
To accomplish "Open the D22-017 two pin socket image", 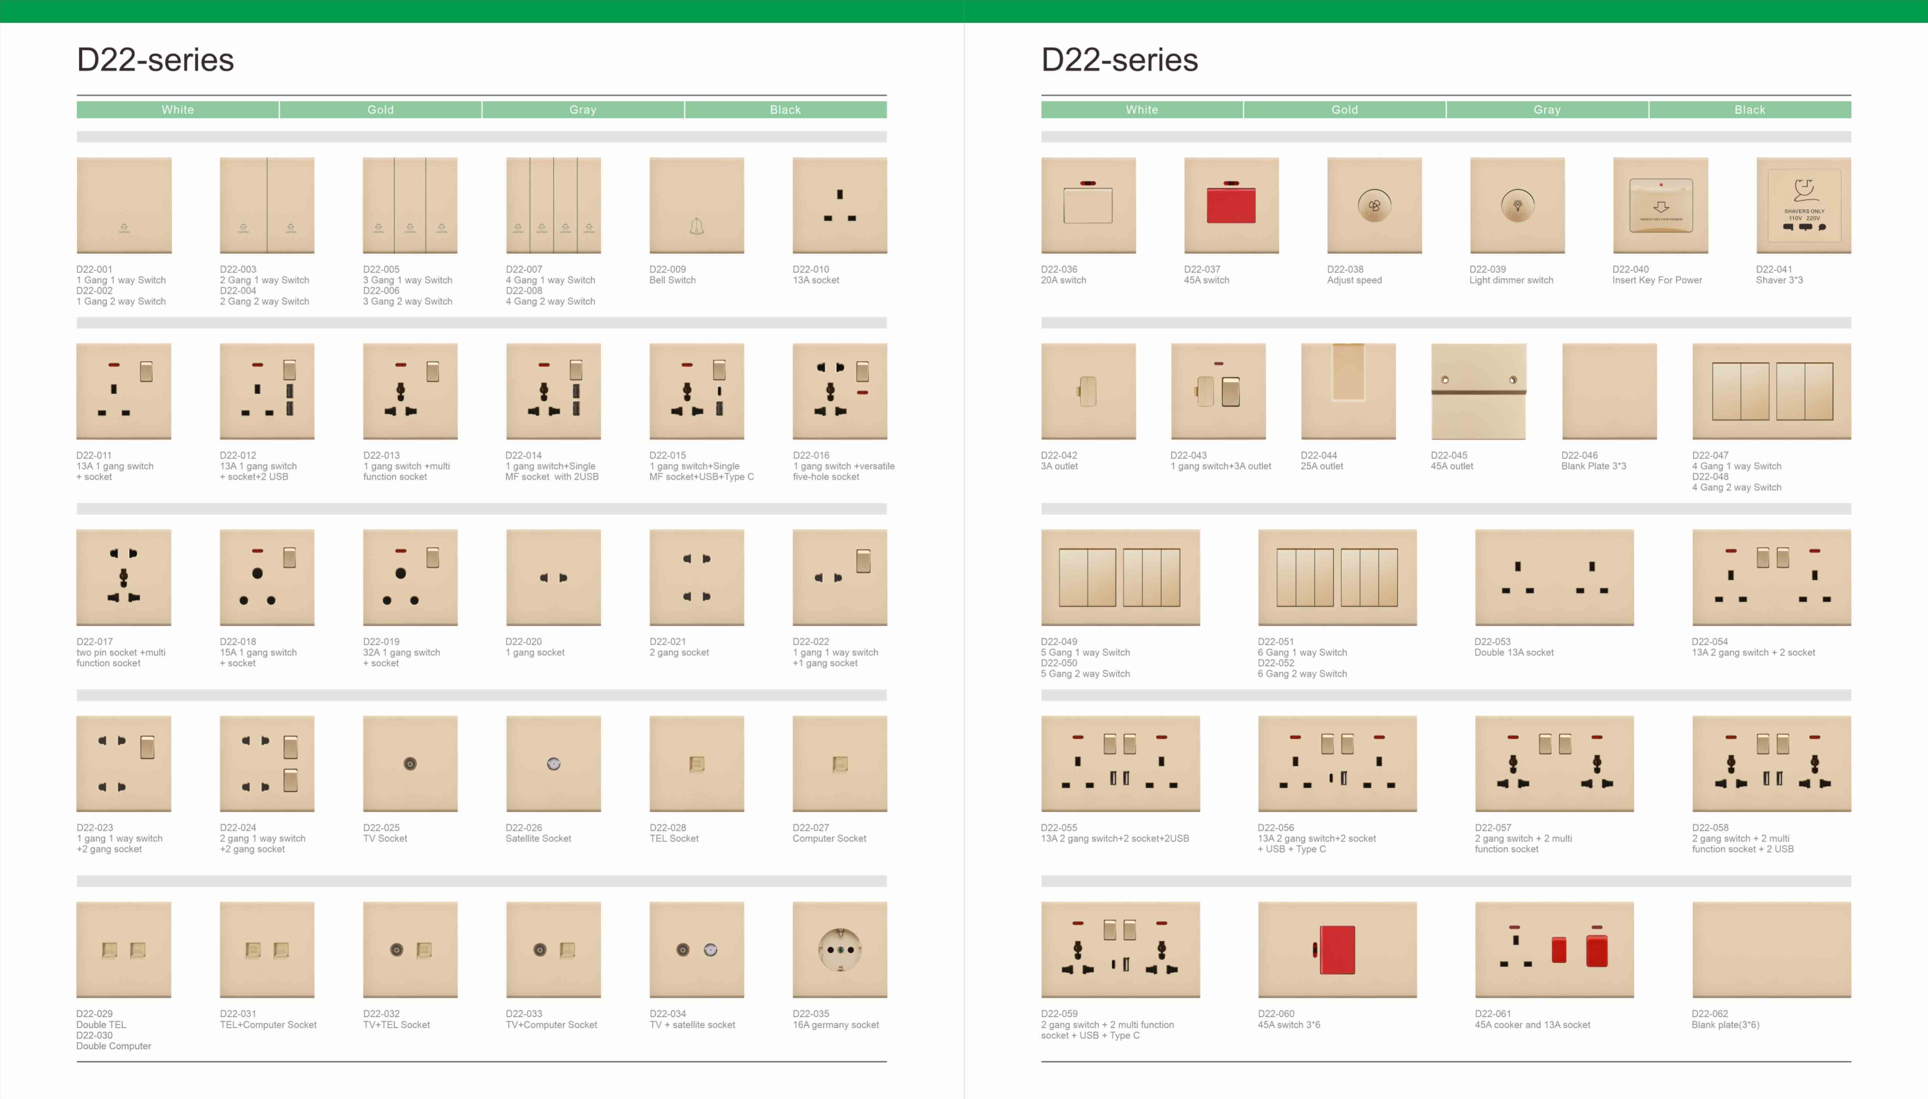I will pos(124,577).
